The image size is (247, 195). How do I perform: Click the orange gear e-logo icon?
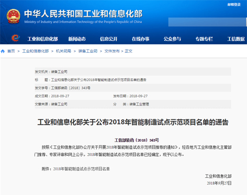[x=15, y=38]
